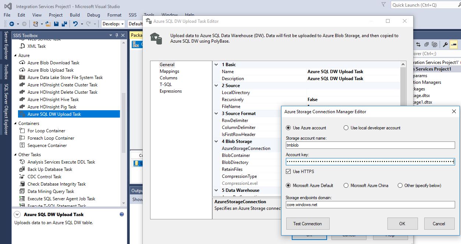Collapse the 3 Source Format category
This screenshot has width=461, height=244.
coord(216,114)
